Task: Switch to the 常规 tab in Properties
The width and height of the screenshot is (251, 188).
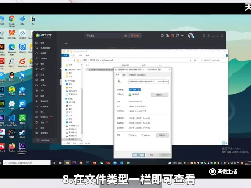Action: [x=118, y=74]
